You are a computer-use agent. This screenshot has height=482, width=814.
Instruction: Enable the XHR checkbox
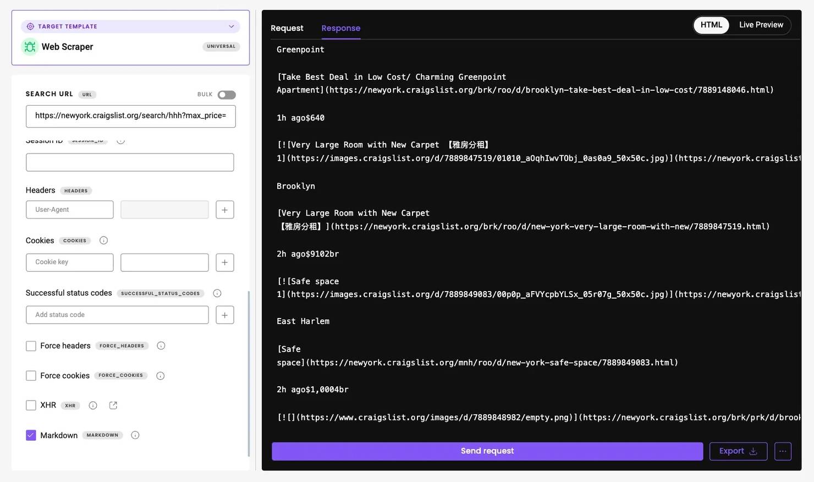coord(31,406)
